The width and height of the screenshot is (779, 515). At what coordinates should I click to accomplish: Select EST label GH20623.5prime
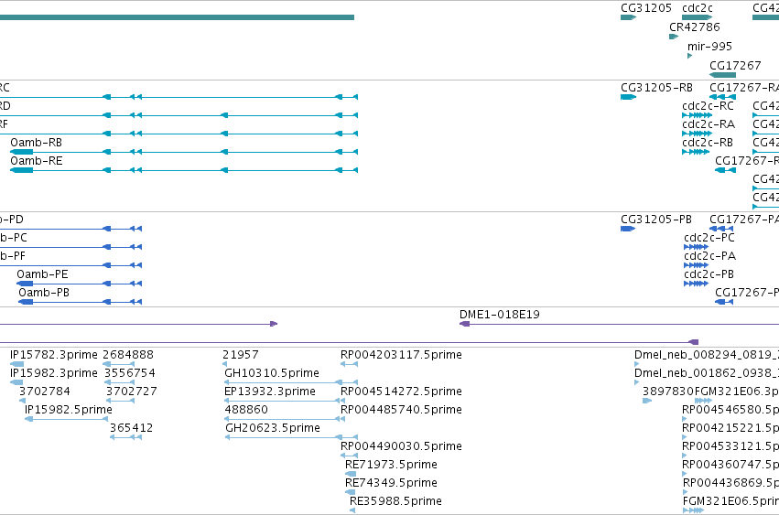coord(273,428)
